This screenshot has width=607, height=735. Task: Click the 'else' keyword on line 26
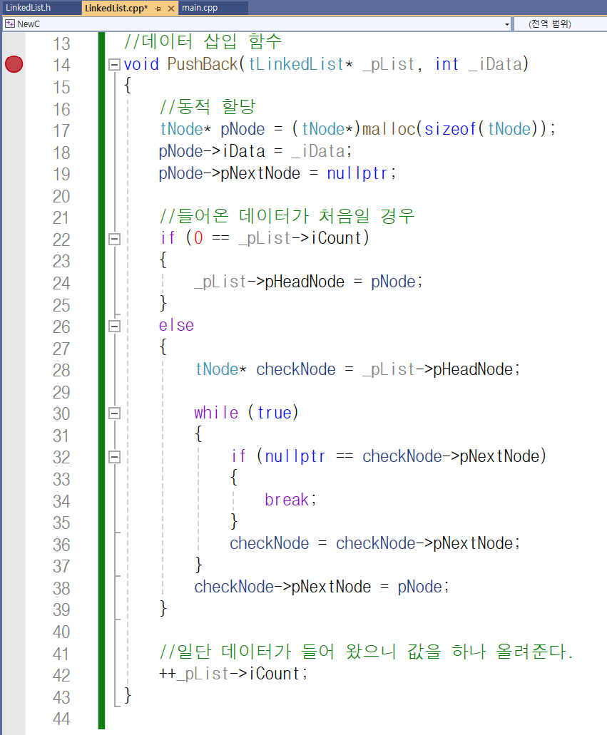(x=176, y=325)
